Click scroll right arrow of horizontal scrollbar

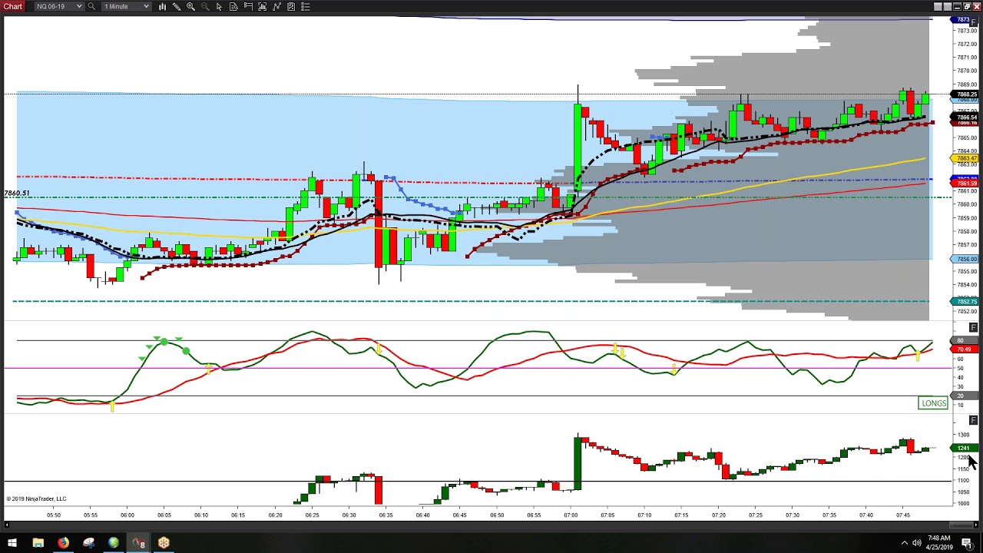click(976, 525)
